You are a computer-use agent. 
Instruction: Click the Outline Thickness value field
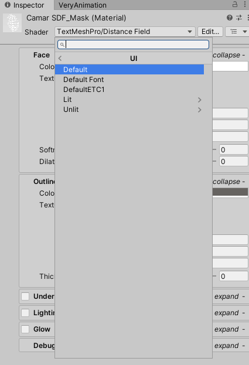point(233,277)
